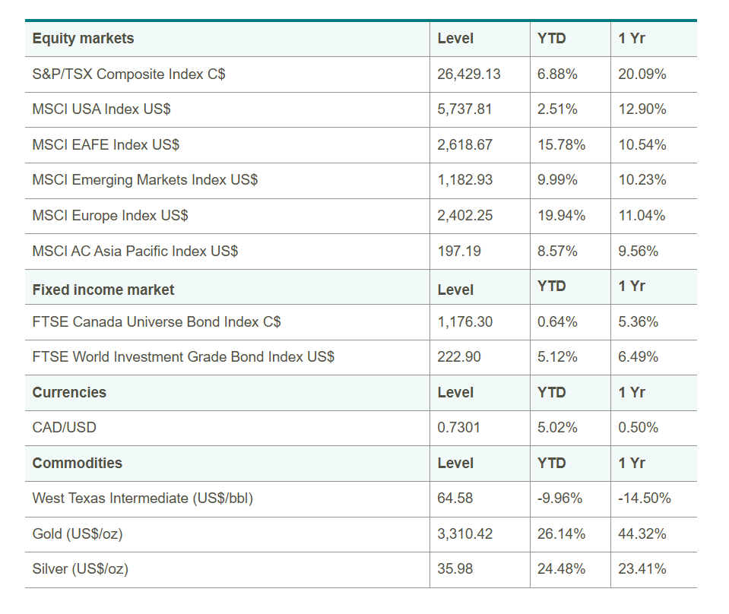Click the 1 Yr value 10.54%

642,145
